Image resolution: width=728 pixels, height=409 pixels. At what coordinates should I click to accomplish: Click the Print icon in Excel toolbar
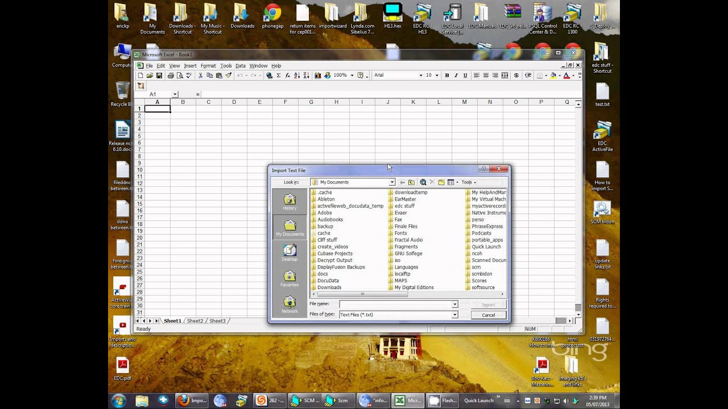click(x=171, y=75)
